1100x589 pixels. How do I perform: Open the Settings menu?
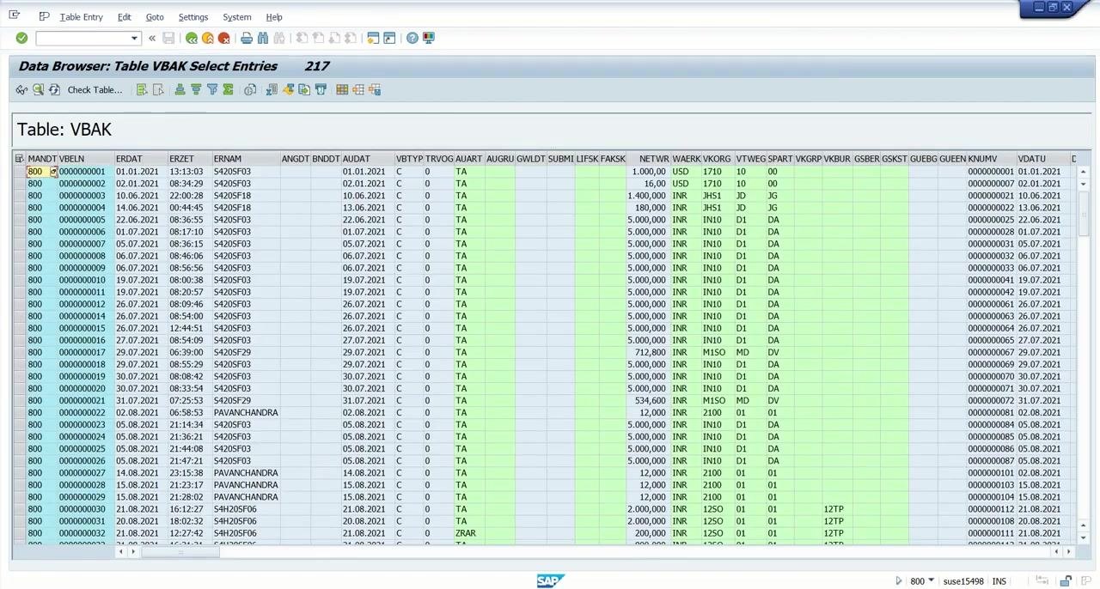[192, 17]
